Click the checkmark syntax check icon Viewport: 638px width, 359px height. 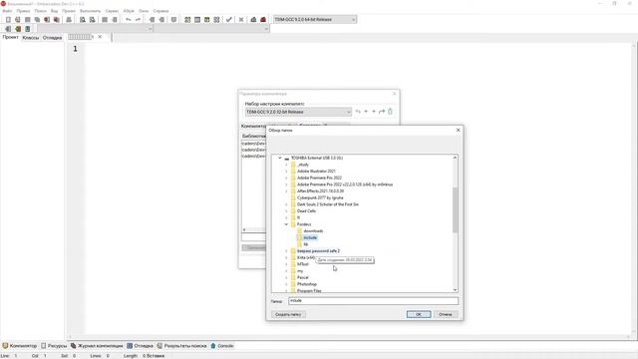229,20
